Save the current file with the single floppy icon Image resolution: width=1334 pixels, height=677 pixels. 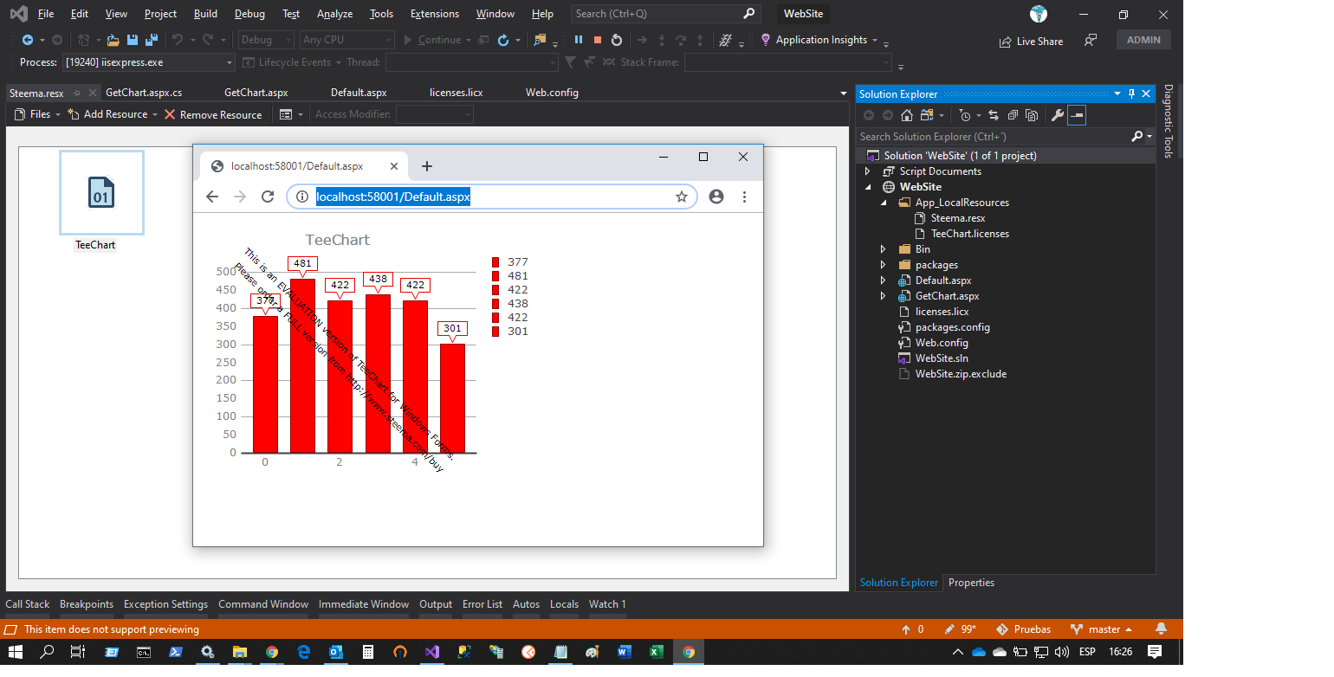133,40
